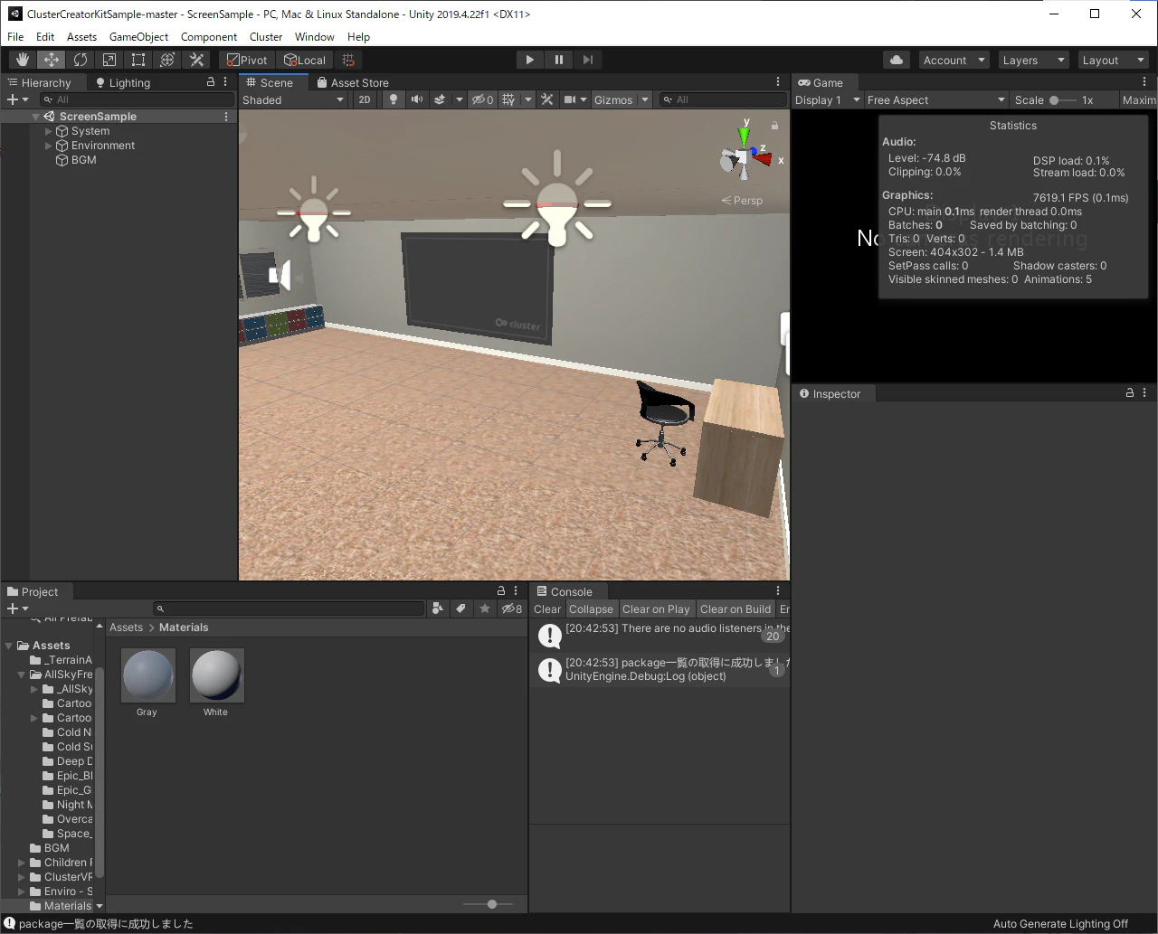Toggle Local handle rotation
The image size is (1158, 934).
pos(305,60)
